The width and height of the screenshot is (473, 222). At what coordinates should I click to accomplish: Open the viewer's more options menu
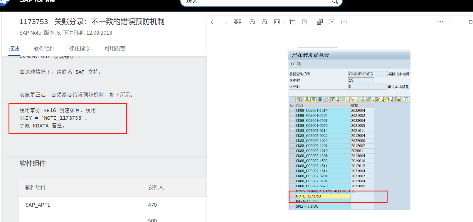pos(440,22)
